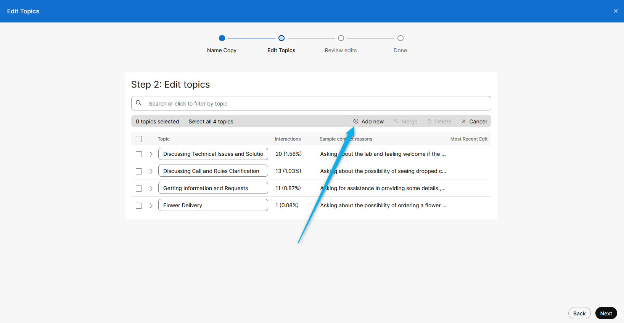Viewport: 624px width, 323px height.
Task: Click the Add new plus icon
Action: [355, 121]
